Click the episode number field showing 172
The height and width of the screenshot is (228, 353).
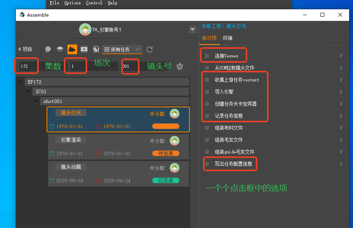(26, 66)
